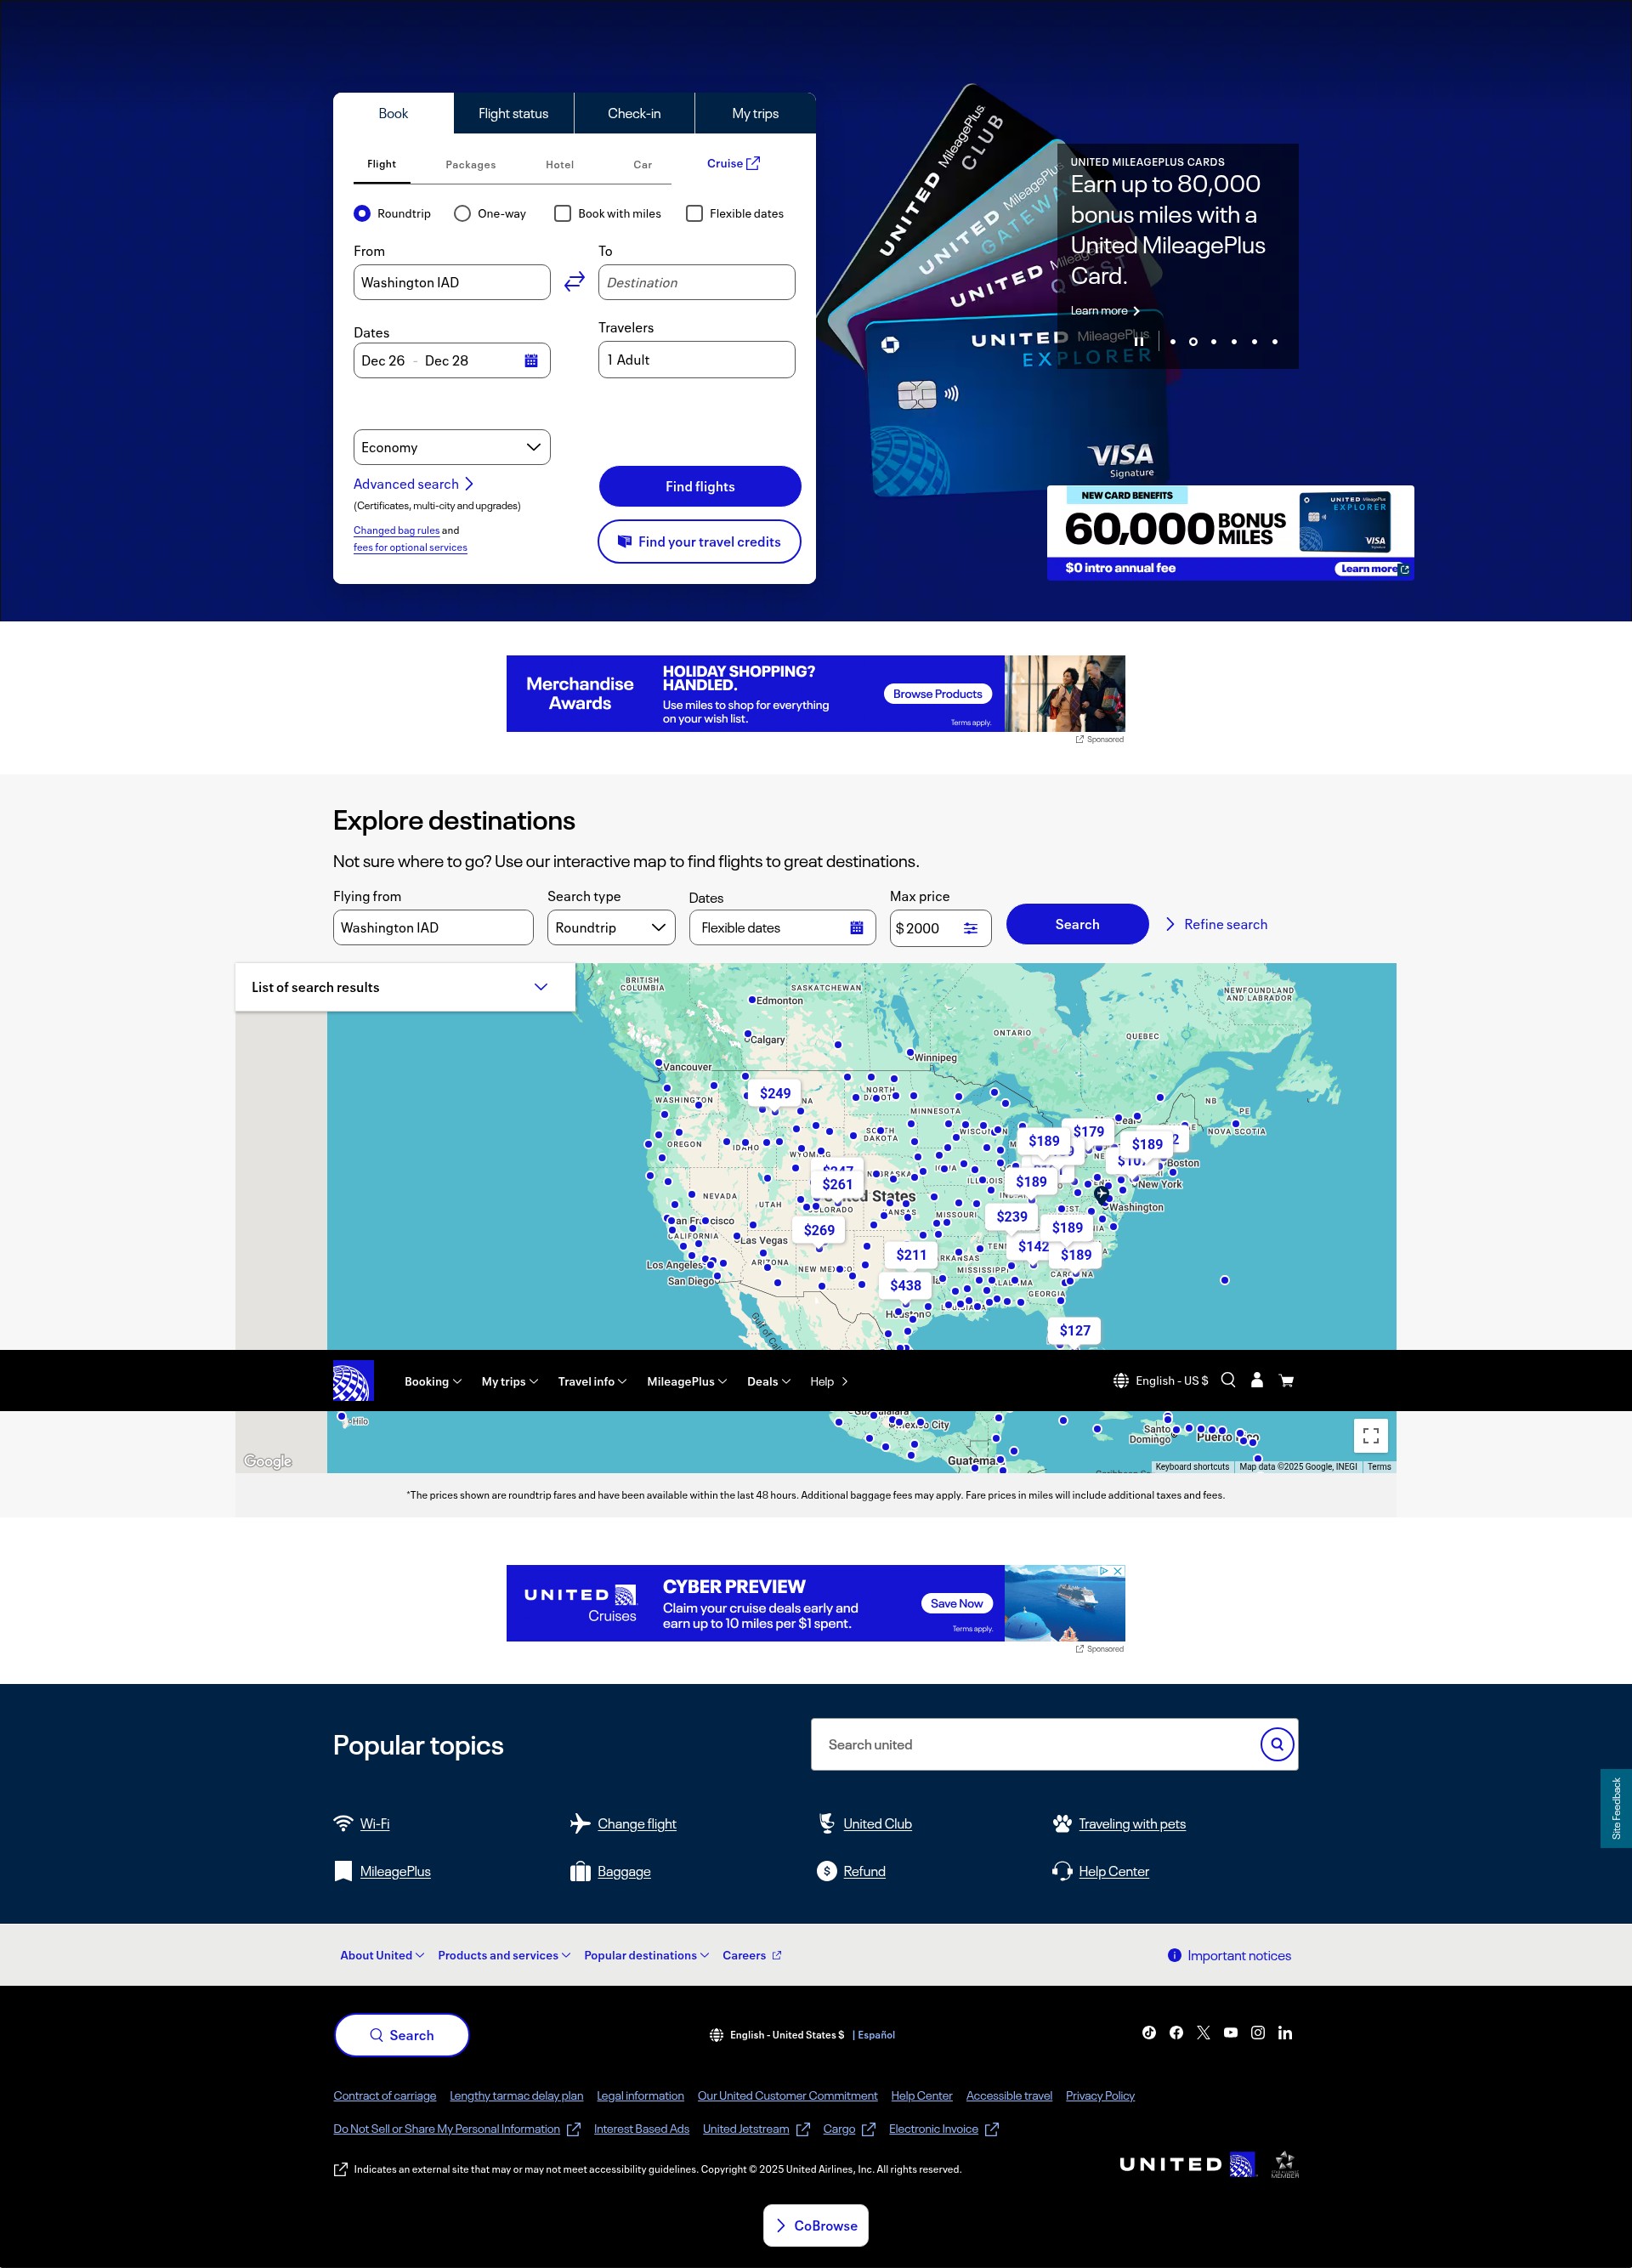Select the Hotel sub-tab

pos(560,164)
